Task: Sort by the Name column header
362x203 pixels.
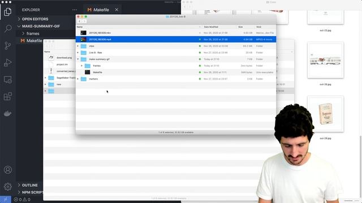Action: (x=80, y=27)
